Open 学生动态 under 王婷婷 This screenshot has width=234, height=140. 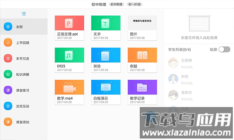pyautogui.click(x=187, y=67)
